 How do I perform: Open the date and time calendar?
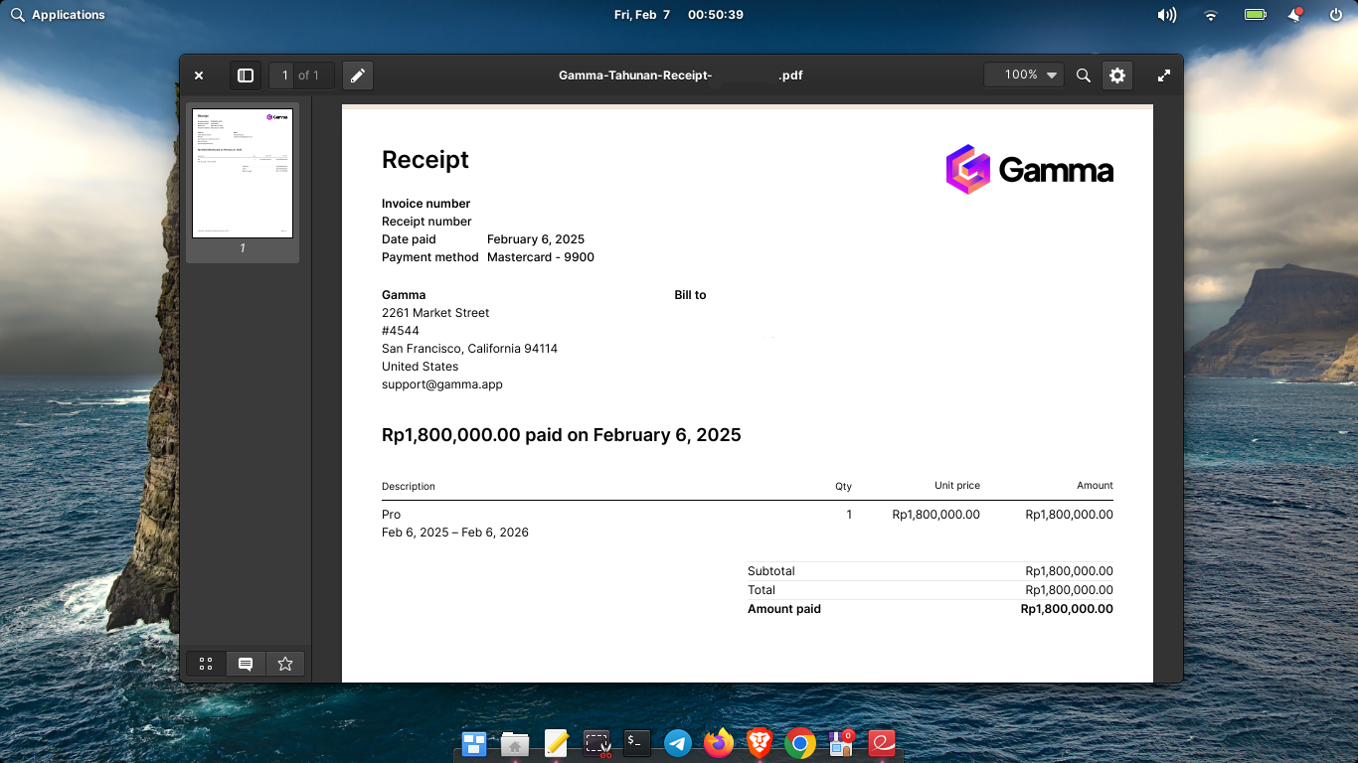(678, 15)
